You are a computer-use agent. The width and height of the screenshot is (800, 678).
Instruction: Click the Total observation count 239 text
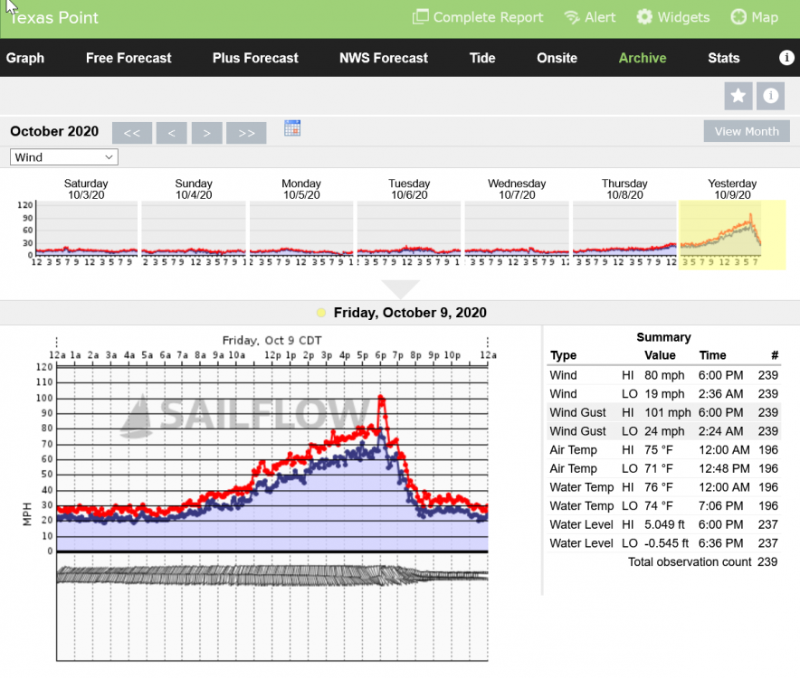click(x=702, y=561)
